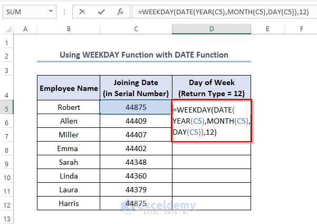Click the Day of Week header cell
The width and height of the screenshot is (317, 224).
(211, 88)
